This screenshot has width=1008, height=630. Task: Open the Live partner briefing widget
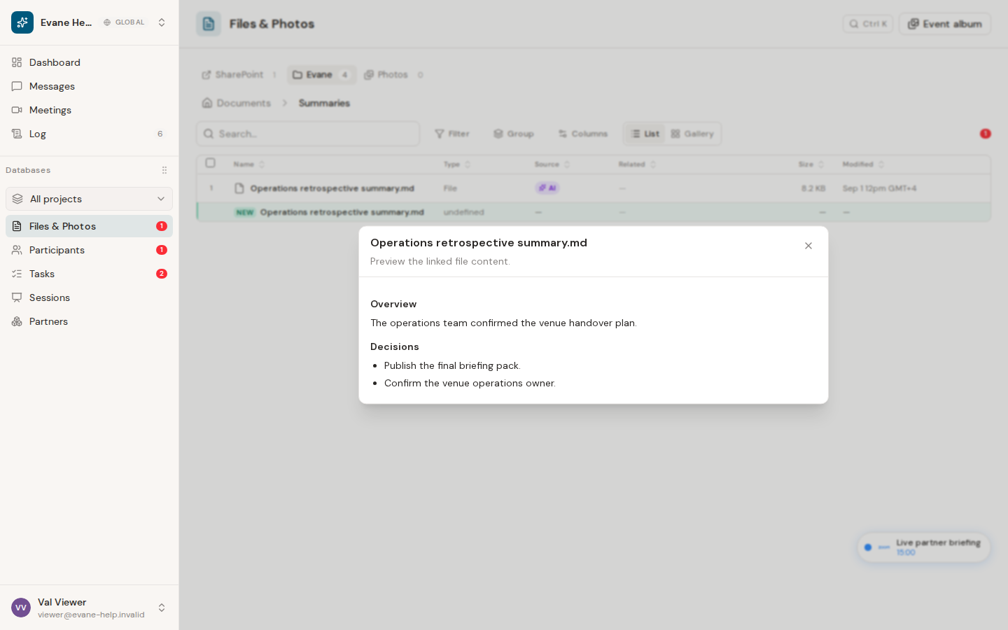924,547
